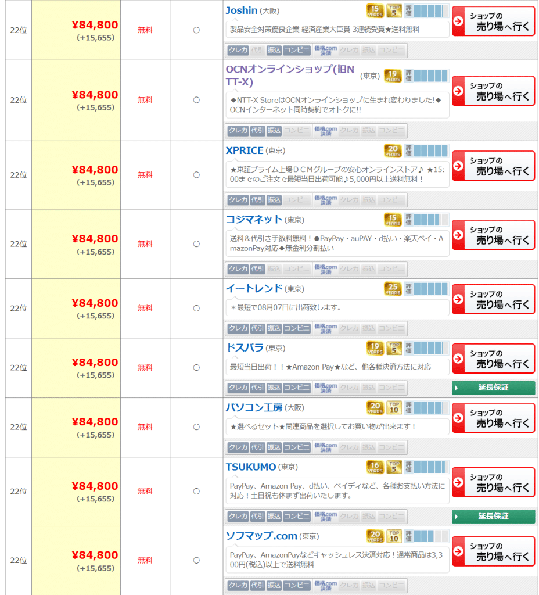Click the 無料 shipping text in XPRICE's row
539x595 pixels.
click(x=145, y=175)
